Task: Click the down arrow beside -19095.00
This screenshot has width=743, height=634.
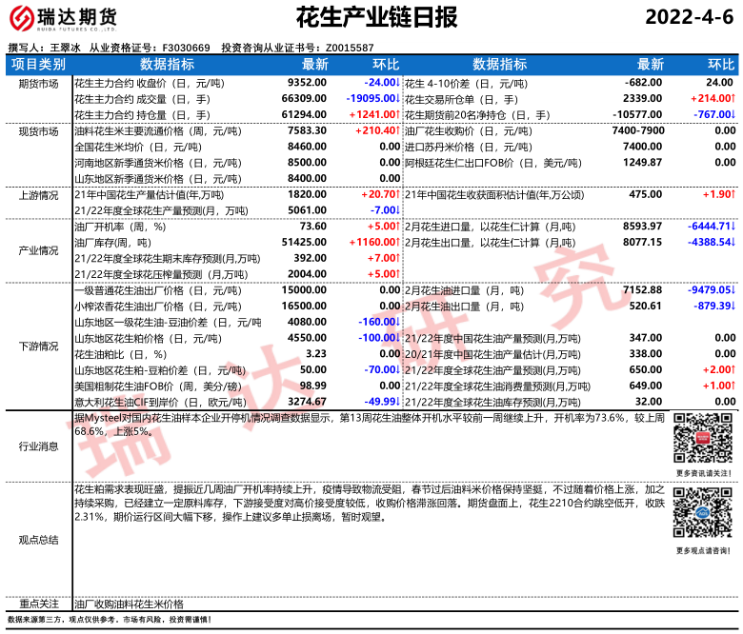Action: point(398,98)
